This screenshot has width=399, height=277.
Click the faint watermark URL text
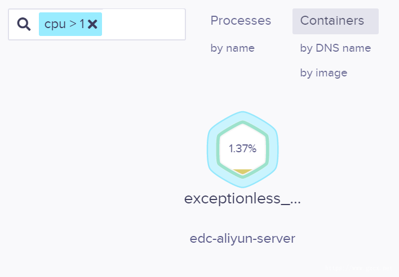tap(359, 268)
